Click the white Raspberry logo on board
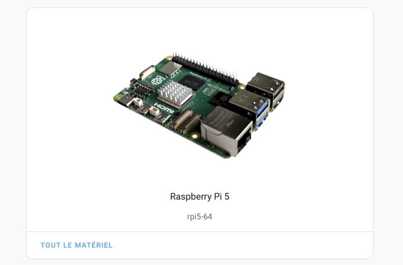The height and width of the screenshot is (265, 403). pyautogui.click(x=158, y=80)
